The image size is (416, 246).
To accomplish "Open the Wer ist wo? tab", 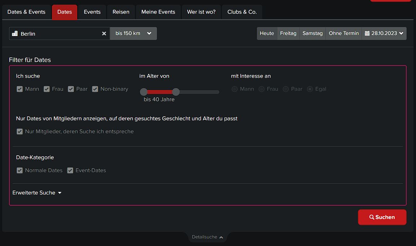I will [201, 12].
